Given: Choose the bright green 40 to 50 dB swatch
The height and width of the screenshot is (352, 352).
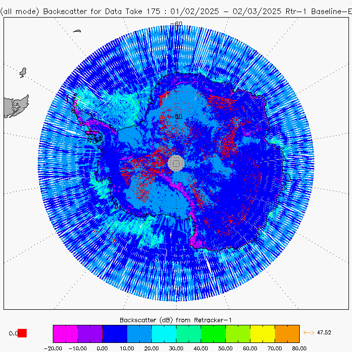Looking at the screenshot, I should [214, 333].
